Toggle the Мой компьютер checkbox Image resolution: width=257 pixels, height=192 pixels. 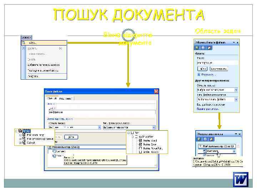(24, 135)
